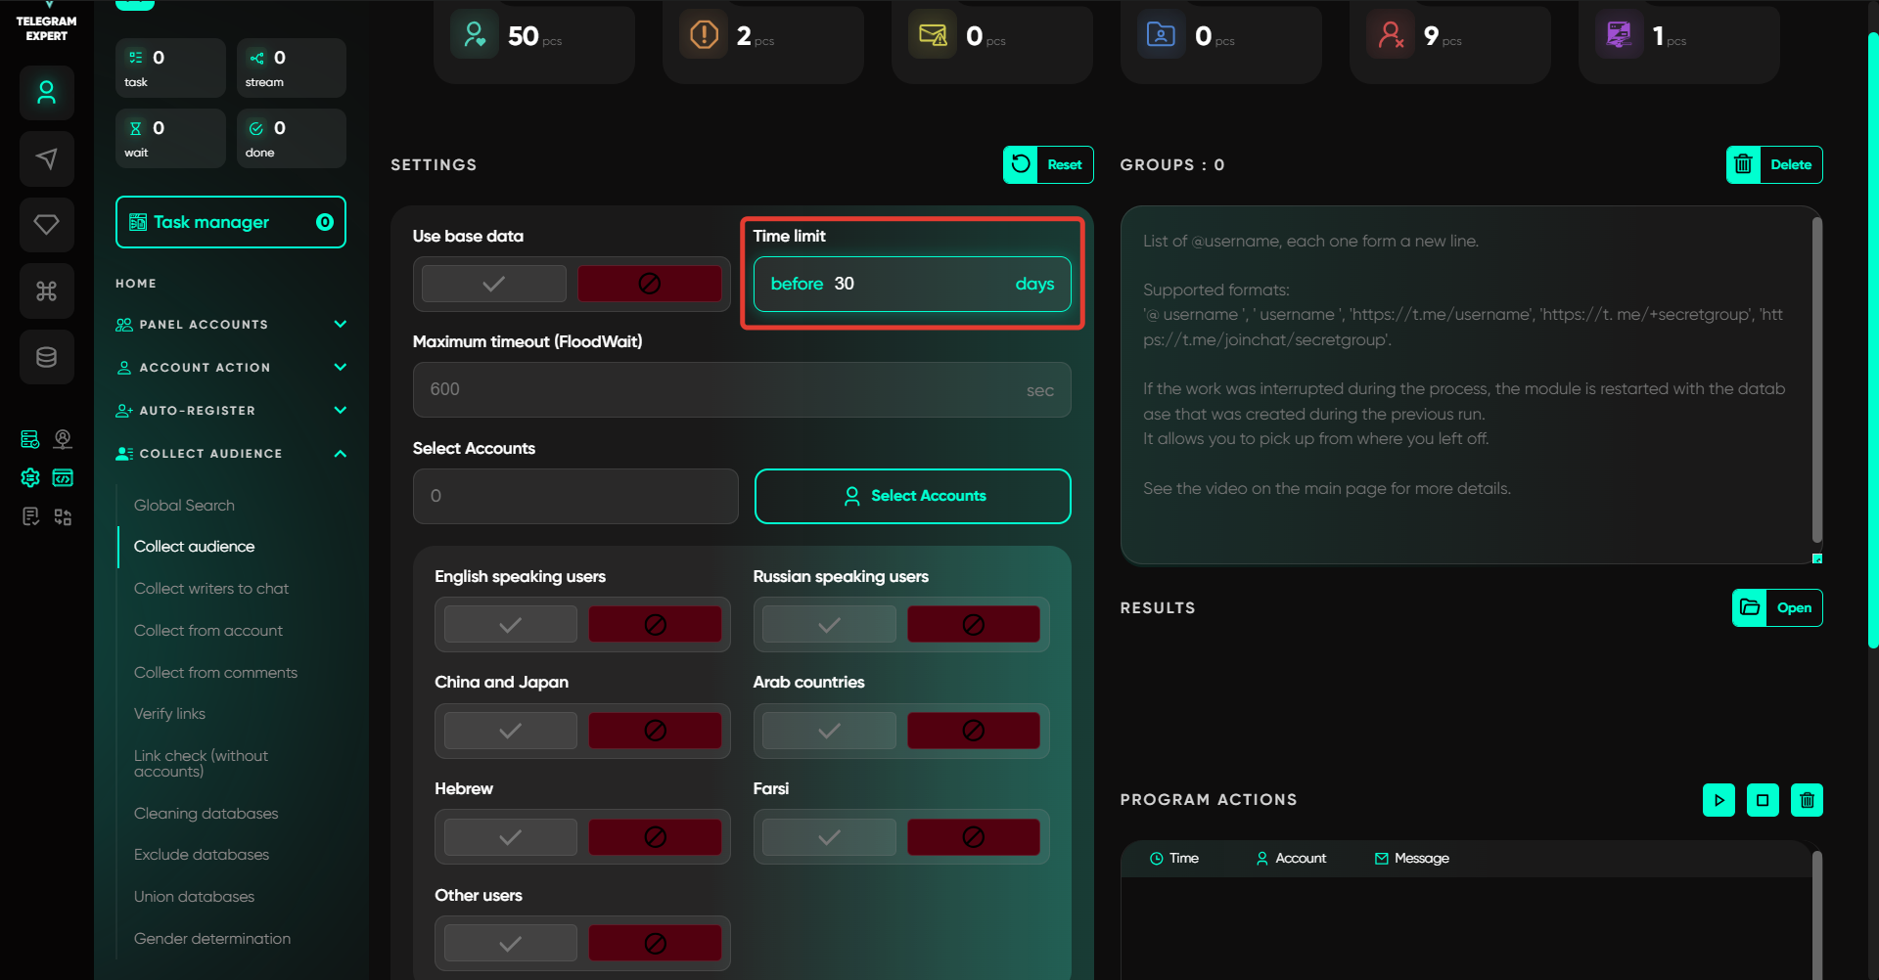Click the Select Accounts button
This screenshot has height=980, width=1879.
(912, 496)
